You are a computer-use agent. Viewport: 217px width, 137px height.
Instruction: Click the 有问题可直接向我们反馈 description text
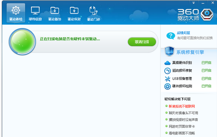coord(195,38)
